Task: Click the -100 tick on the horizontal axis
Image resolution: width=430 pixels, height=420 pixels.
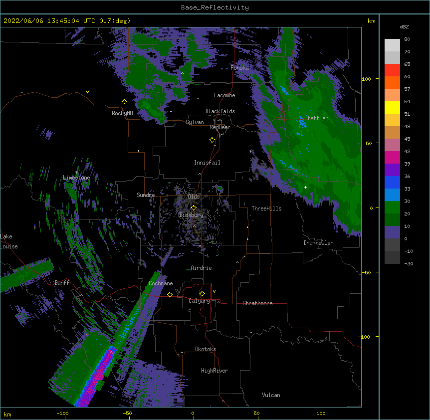Action: click(x=62, y=413)
